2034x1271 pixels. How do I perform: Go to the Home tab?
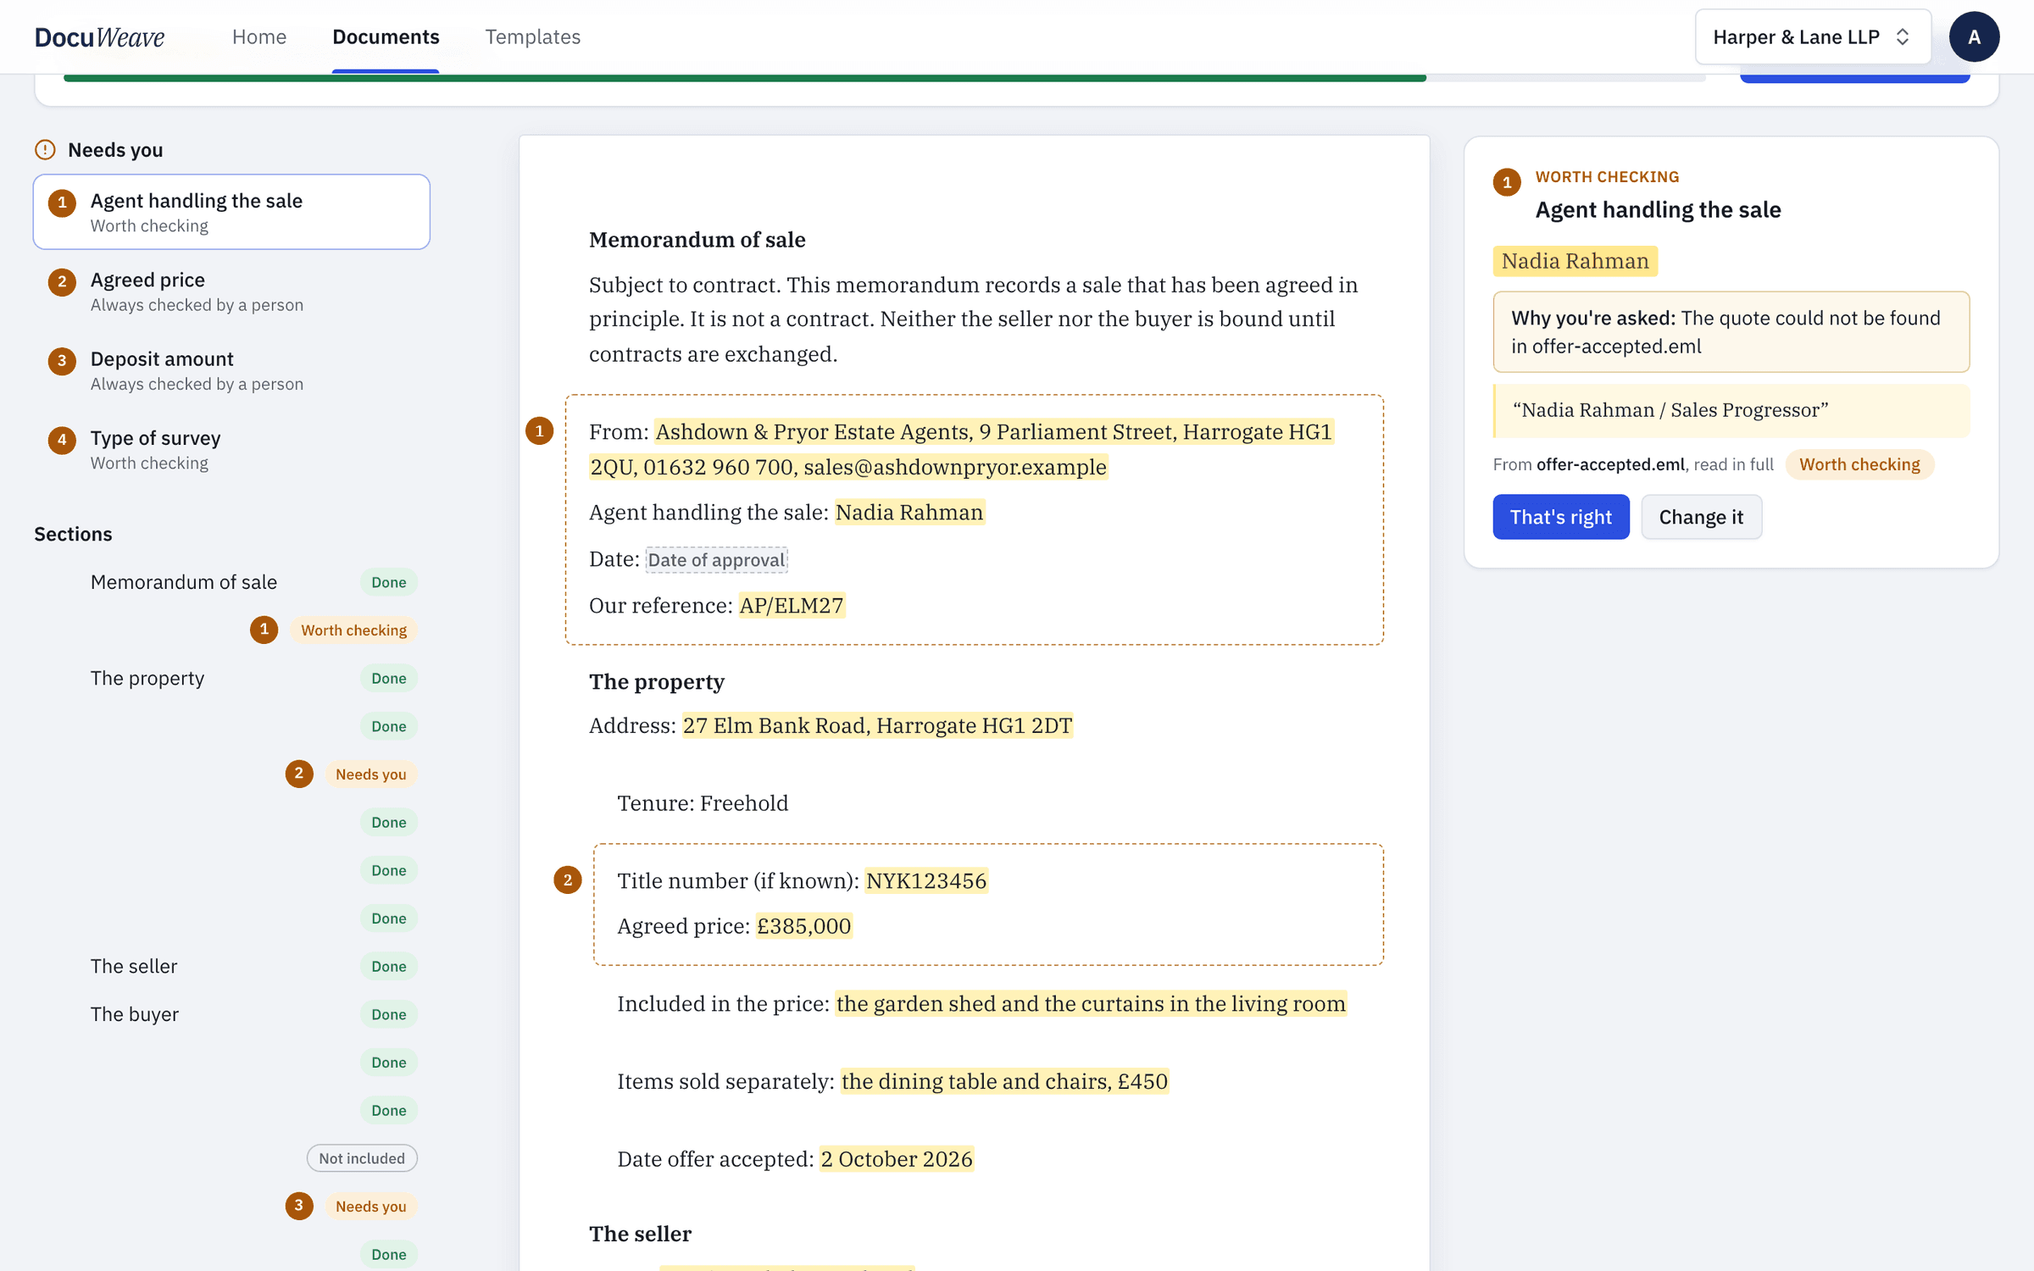pyautogui.click(x=259, y=36)
